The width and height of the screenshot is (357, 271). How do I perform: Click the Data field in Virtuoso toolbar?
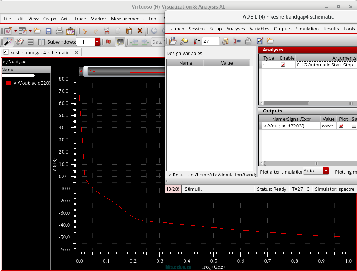point(158,42)
